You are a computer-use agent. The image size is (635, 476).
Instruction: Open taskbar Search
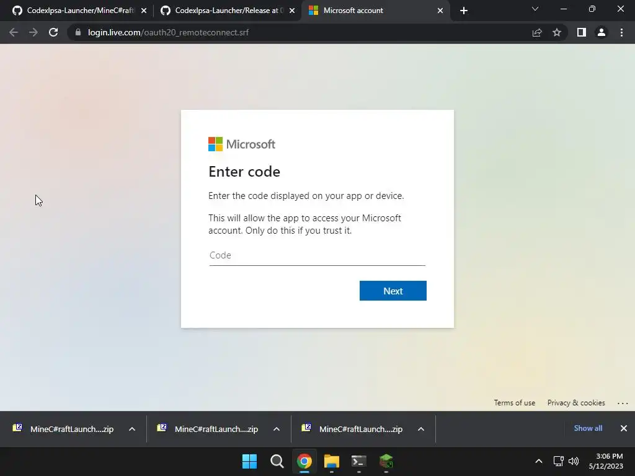click(277, 461)
